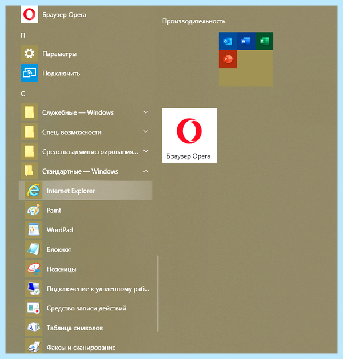Select the "Ножницы" label
This screenshot has height=359, width=343.
click(x=61, y=269)
